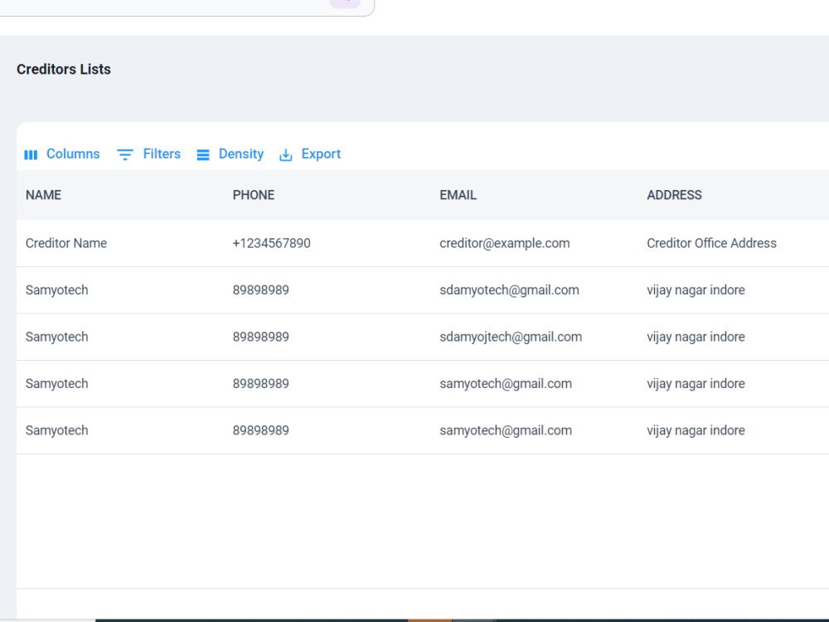
Task: Click the Density lines icon
Action: [203, 154]
